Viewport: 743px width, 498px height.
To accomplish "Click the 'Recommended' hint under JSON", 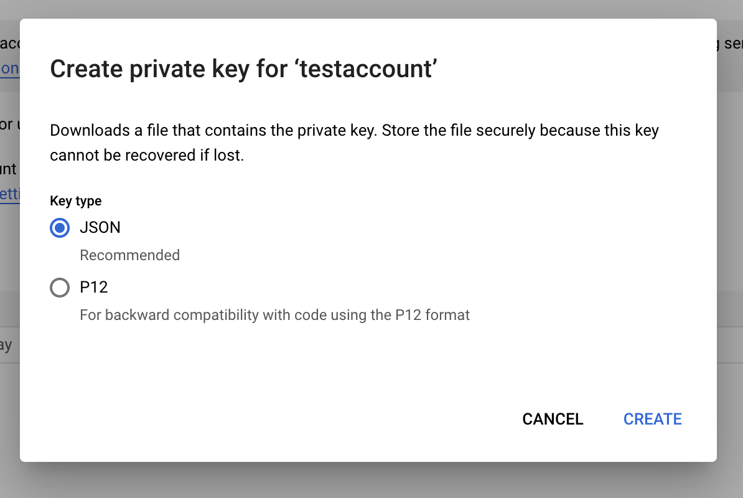I will click(130, 255).
